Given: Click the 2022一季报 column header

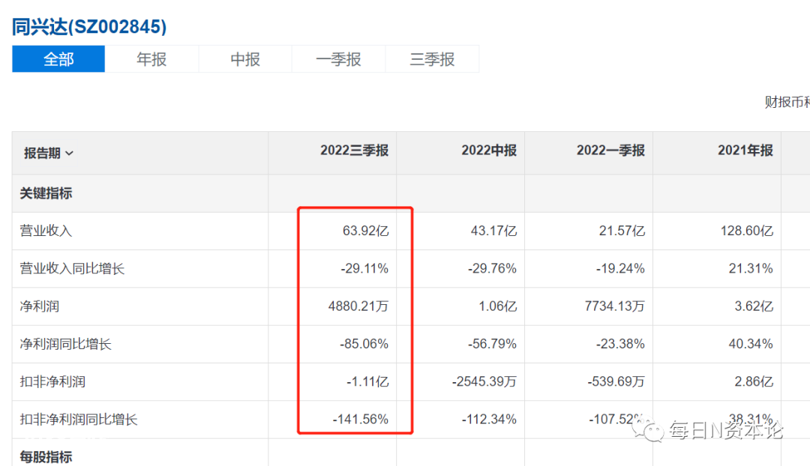Looking at the screenshot, I should click(610, 151).
